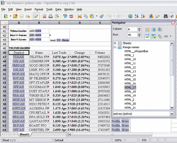The width and height of the screenshot is (177, 143).
Task: Open the Undo history dropdown
Action: 114,16
